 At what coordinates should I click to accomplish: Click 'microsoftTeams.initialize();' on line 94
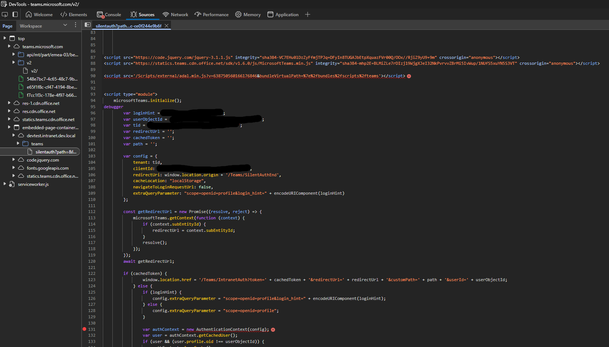147,100
